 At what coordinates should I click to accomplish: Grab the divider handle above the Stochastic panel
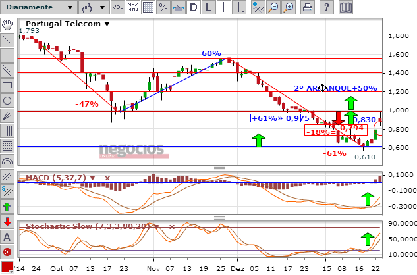click(x=219, y=218)
